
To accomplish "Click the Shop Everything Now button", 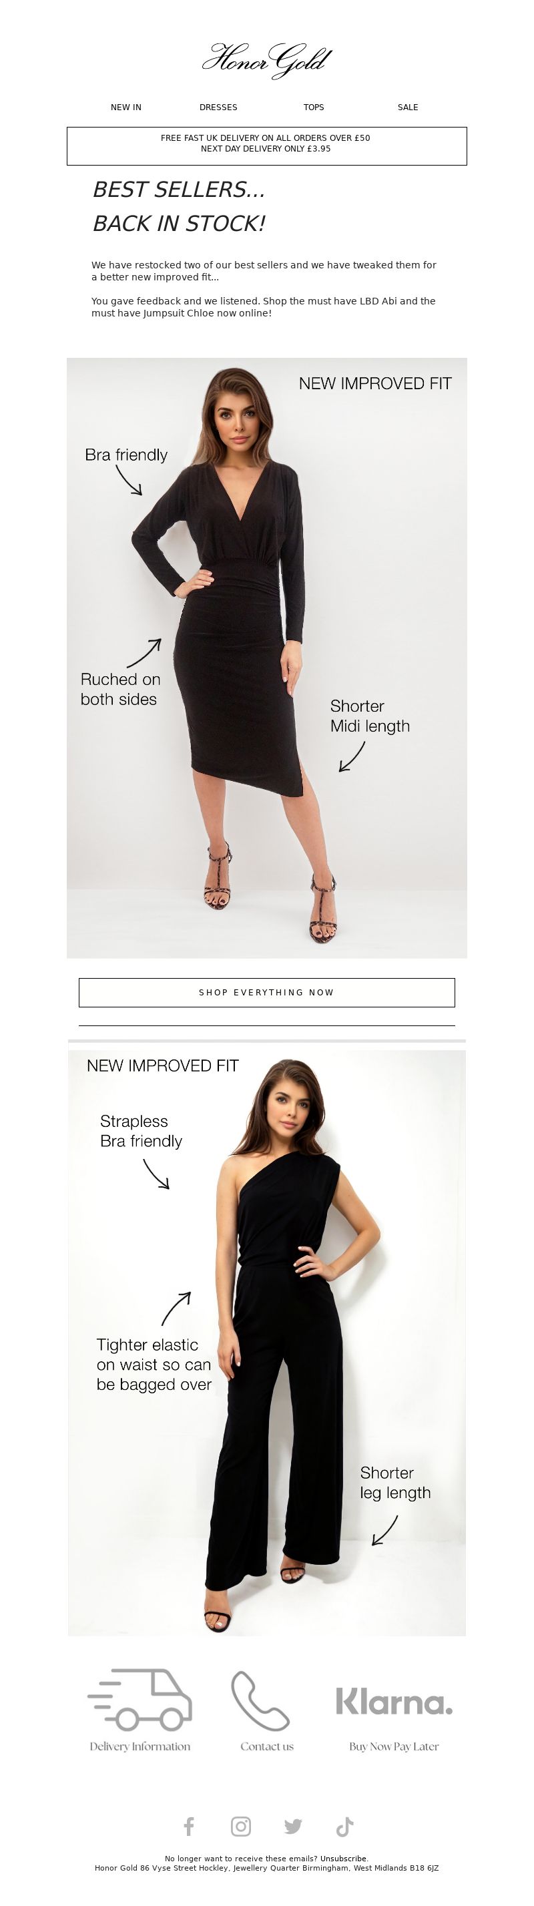I will 267,992.
